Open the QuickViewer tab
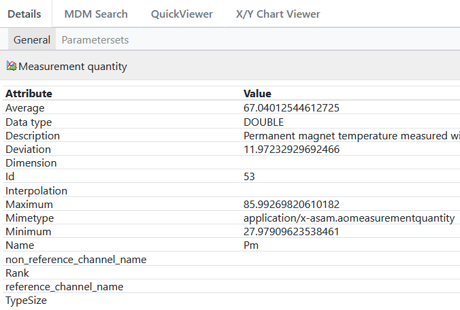The image size is (460, 310). [182, 14]
